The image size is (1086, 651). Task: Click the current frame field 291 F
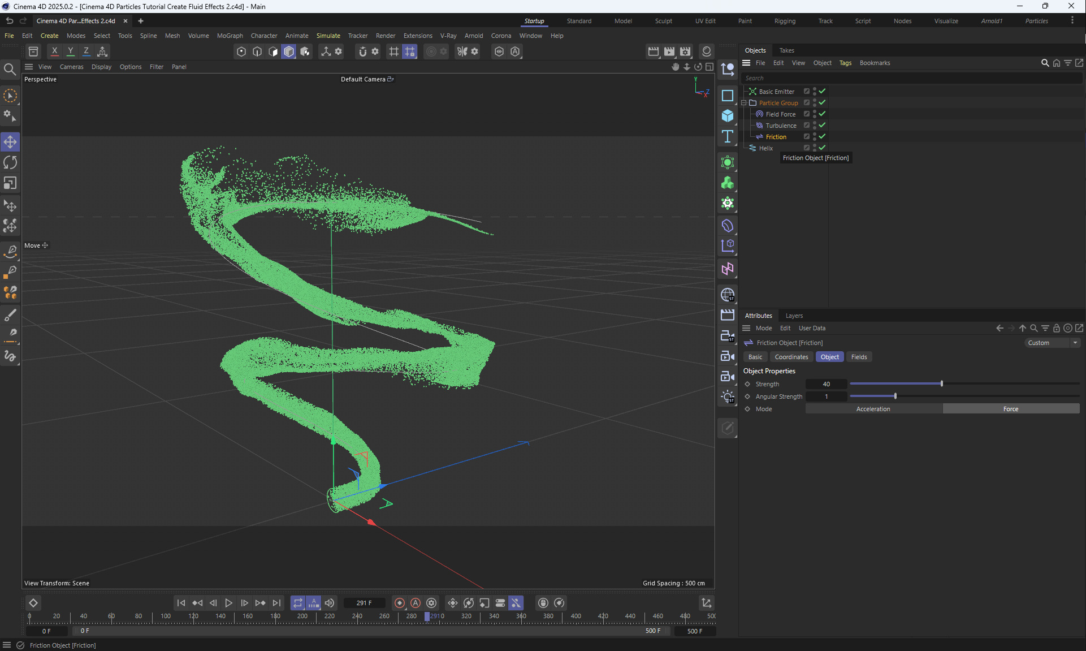coord(364,603)
